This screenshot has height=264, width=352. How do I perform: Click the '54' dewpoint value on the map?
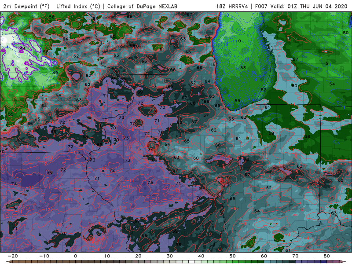click(332, 84)
